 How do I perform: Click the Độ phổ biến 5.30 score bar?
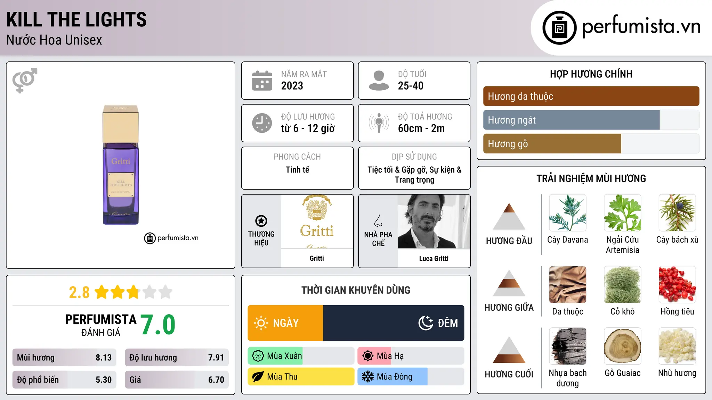tap(64, 380)
